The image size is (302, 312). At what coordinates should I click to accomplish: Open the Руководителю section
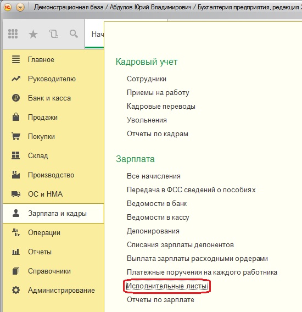tap(52, 79)
